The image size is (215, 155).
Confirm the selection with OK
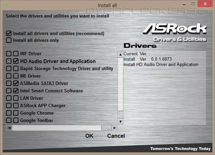(x=89, y=136)
